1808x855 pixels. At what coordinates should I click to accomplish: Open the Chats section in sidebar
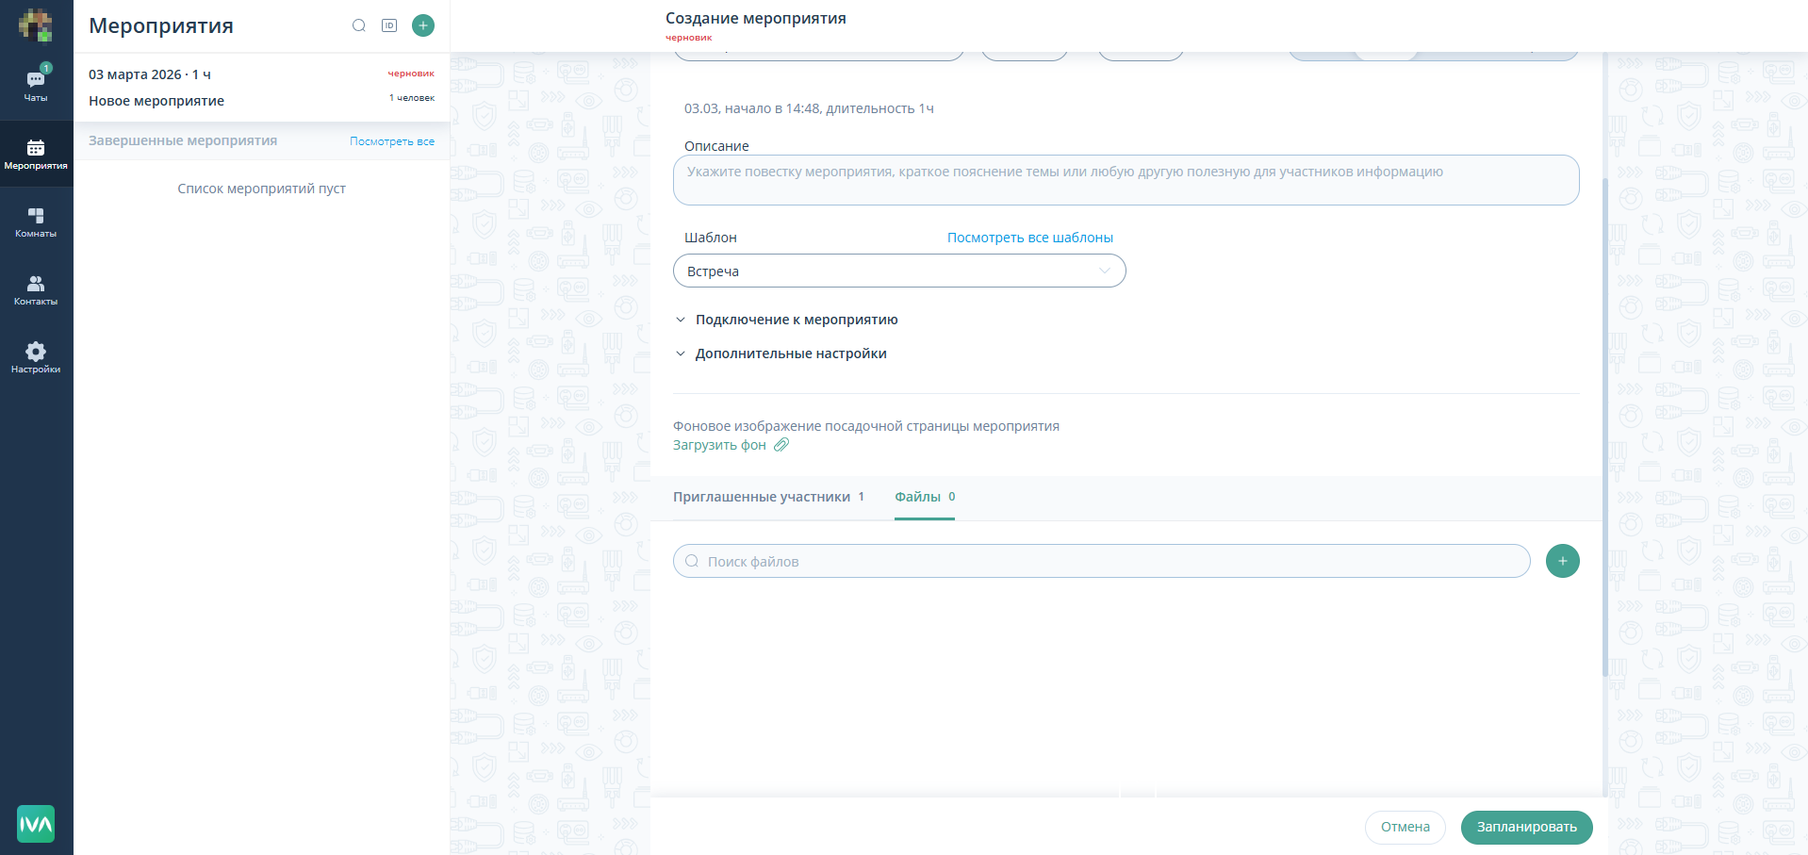pos(36,85)
